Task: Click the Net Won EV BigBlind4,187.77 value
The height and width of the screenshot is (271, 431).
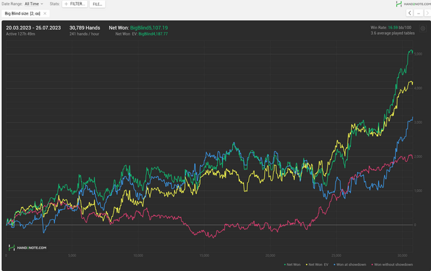Action: click(x=153, y=34)
